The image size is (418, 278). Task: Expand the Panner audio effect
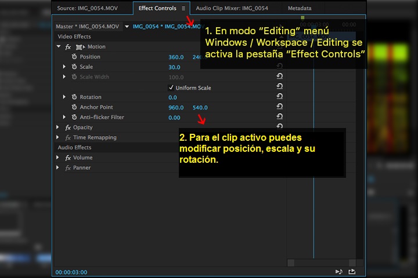pos(57,167)
